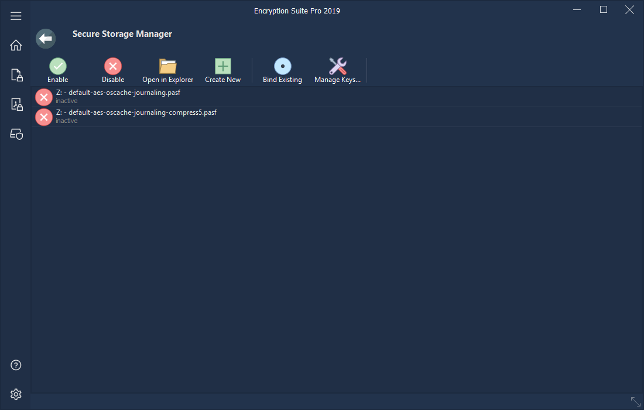Click Bind Existing disc button
This screenshot has width=644, height=410.
click(282, 71)
